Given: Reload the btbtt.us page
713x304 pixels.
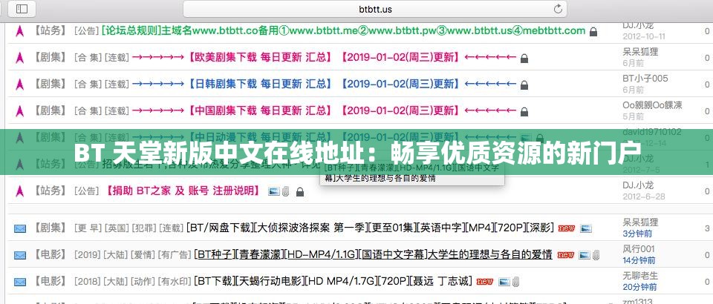Looking at the screenshot, I should [x=558, y=9].
